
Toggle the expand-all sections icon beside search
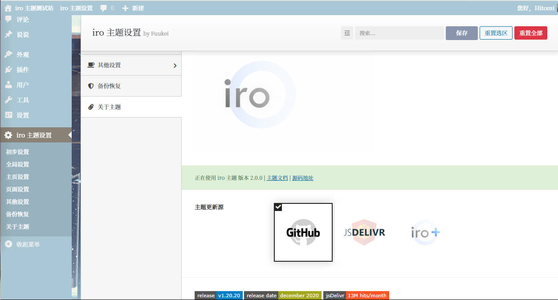click(x=347, y=33)
